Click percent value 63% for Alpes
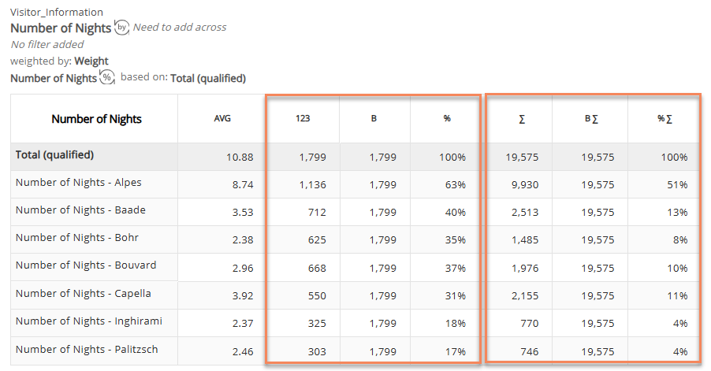This screenshot has width=711, height=371. (x=456, y=185)
